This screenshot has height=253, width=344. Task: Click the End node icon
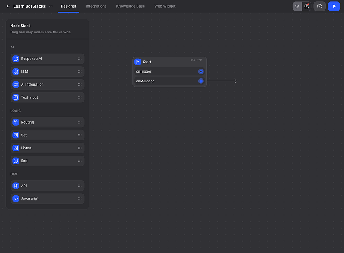coord(16,161)
